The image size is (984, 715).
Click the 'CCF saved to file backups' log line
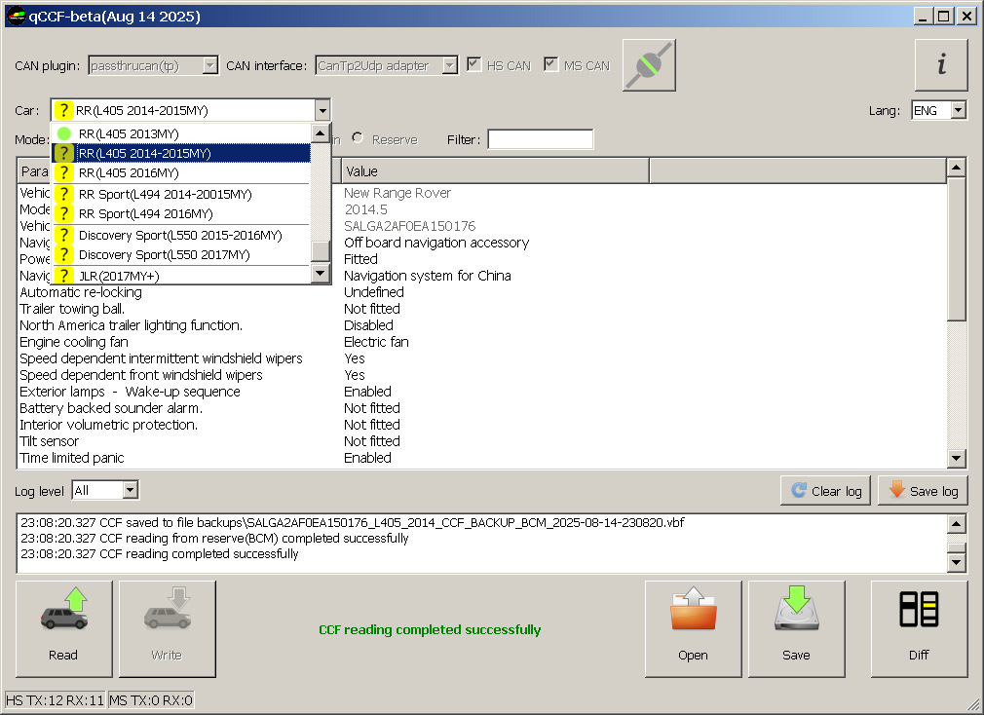tap(353, 522)
